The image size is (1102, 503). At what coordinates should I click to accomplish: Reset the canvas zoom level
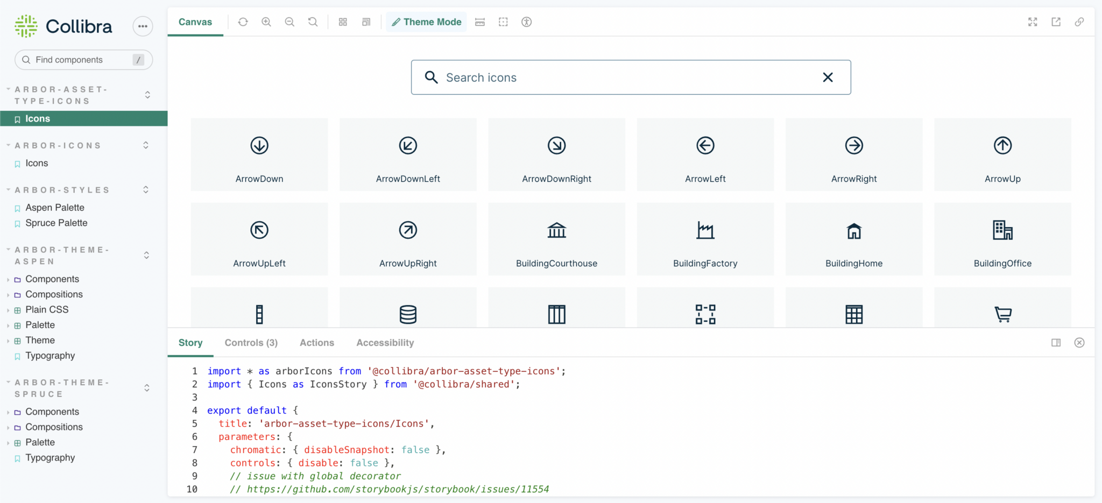[x=313, y=22]
